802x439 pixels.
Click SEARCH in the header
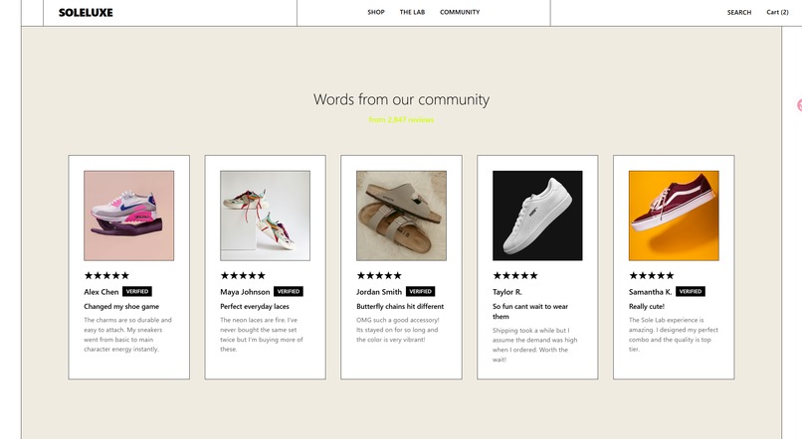point(739,12)
